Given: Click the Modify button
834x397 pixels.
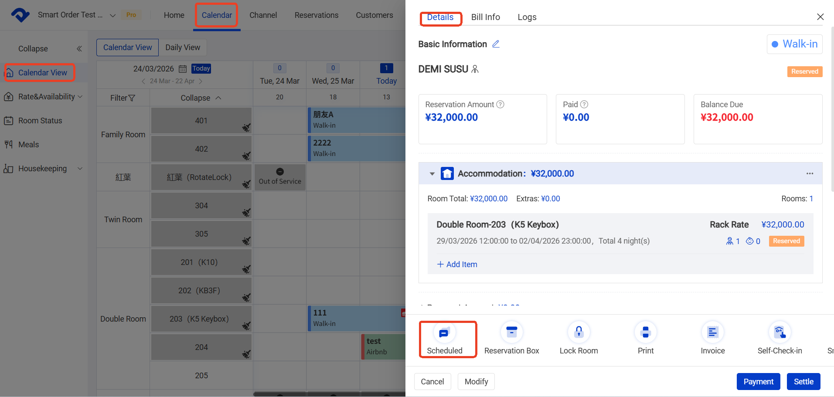Looking at the screenshot, I should (476, 381).
